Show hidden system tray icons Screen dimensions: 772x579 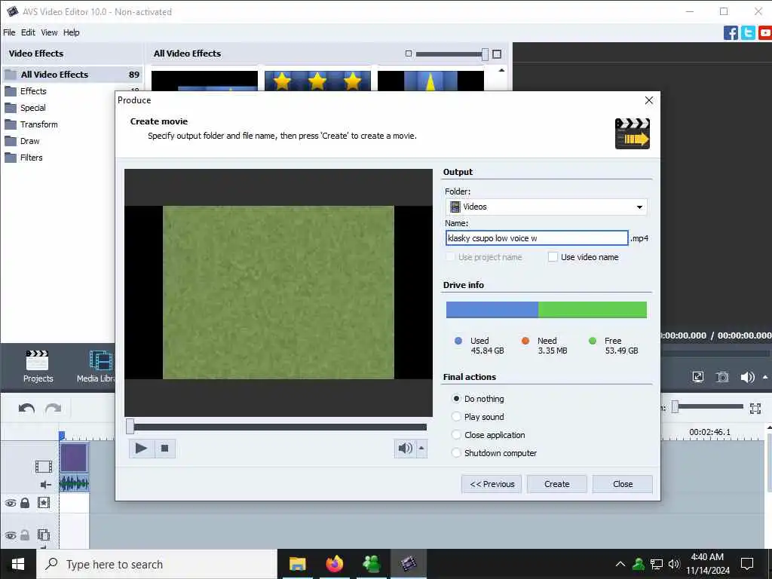[x=620, y=564]
